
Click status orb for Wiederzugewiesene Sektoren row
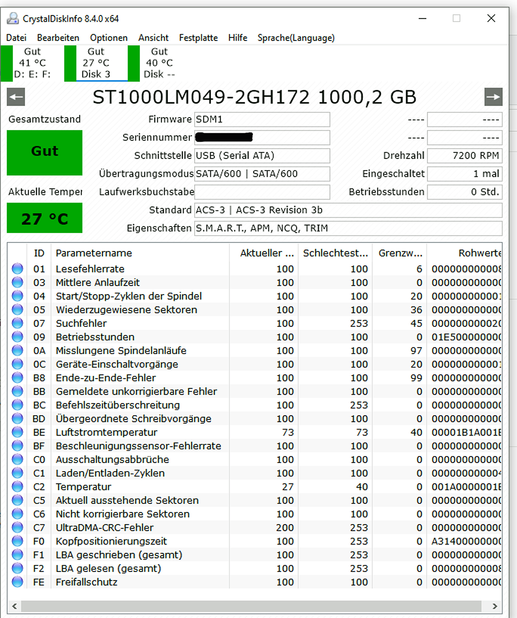point(17,309)
